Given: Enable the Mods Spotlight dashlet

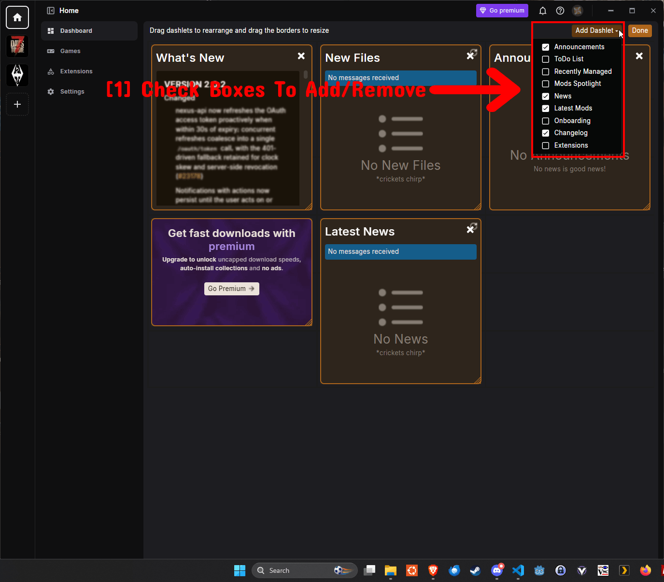Looking at the screenshot, I should point(546,83).
